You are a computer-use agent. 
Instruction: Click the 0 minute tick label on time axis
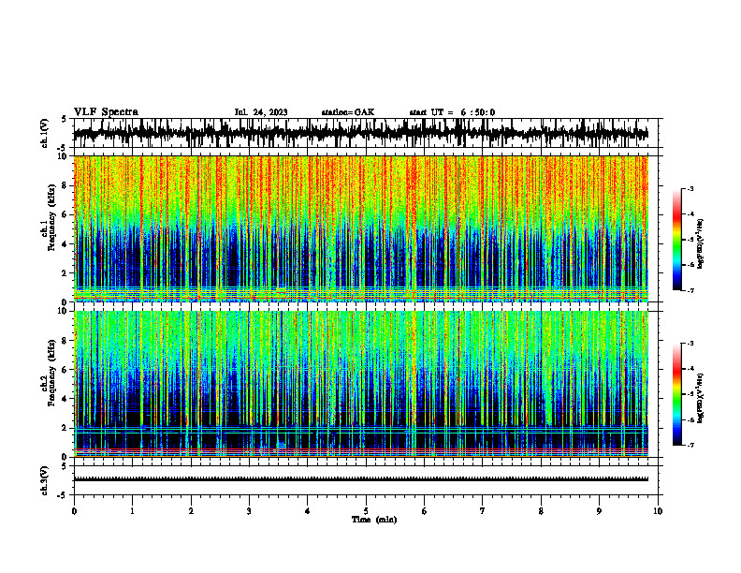[74, 511]
